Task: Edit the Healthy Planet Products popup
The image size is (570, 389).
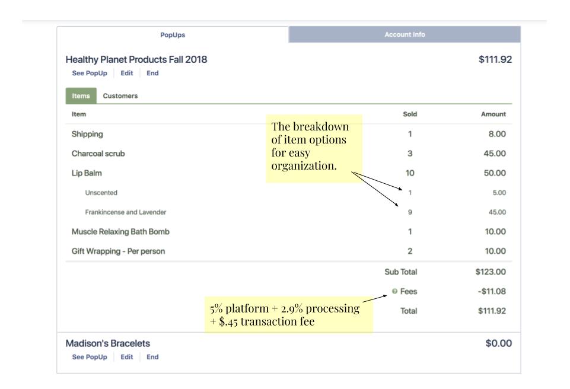Action: point(126,73)
